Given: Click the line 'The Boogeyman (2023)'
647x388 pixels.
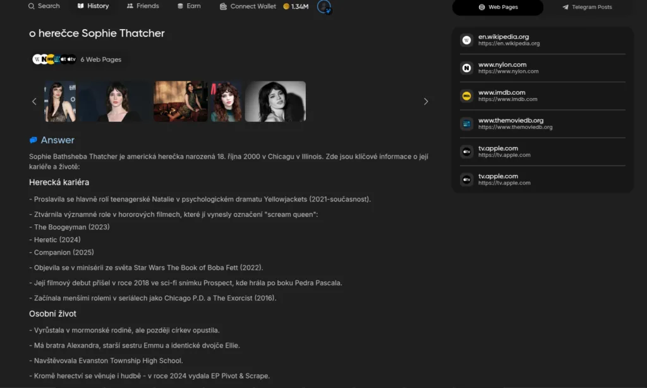Looking at the screenshot, I should tap(70, 227).
